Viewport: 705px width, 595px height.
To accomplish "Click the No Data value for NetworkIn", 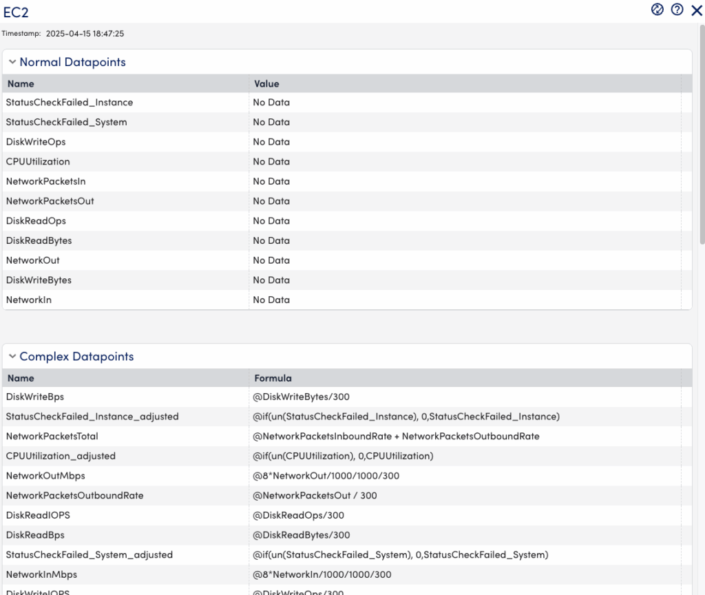I will point(271,300).
